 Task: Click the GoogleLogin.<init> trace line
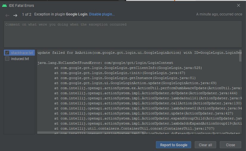coord(120,73)
